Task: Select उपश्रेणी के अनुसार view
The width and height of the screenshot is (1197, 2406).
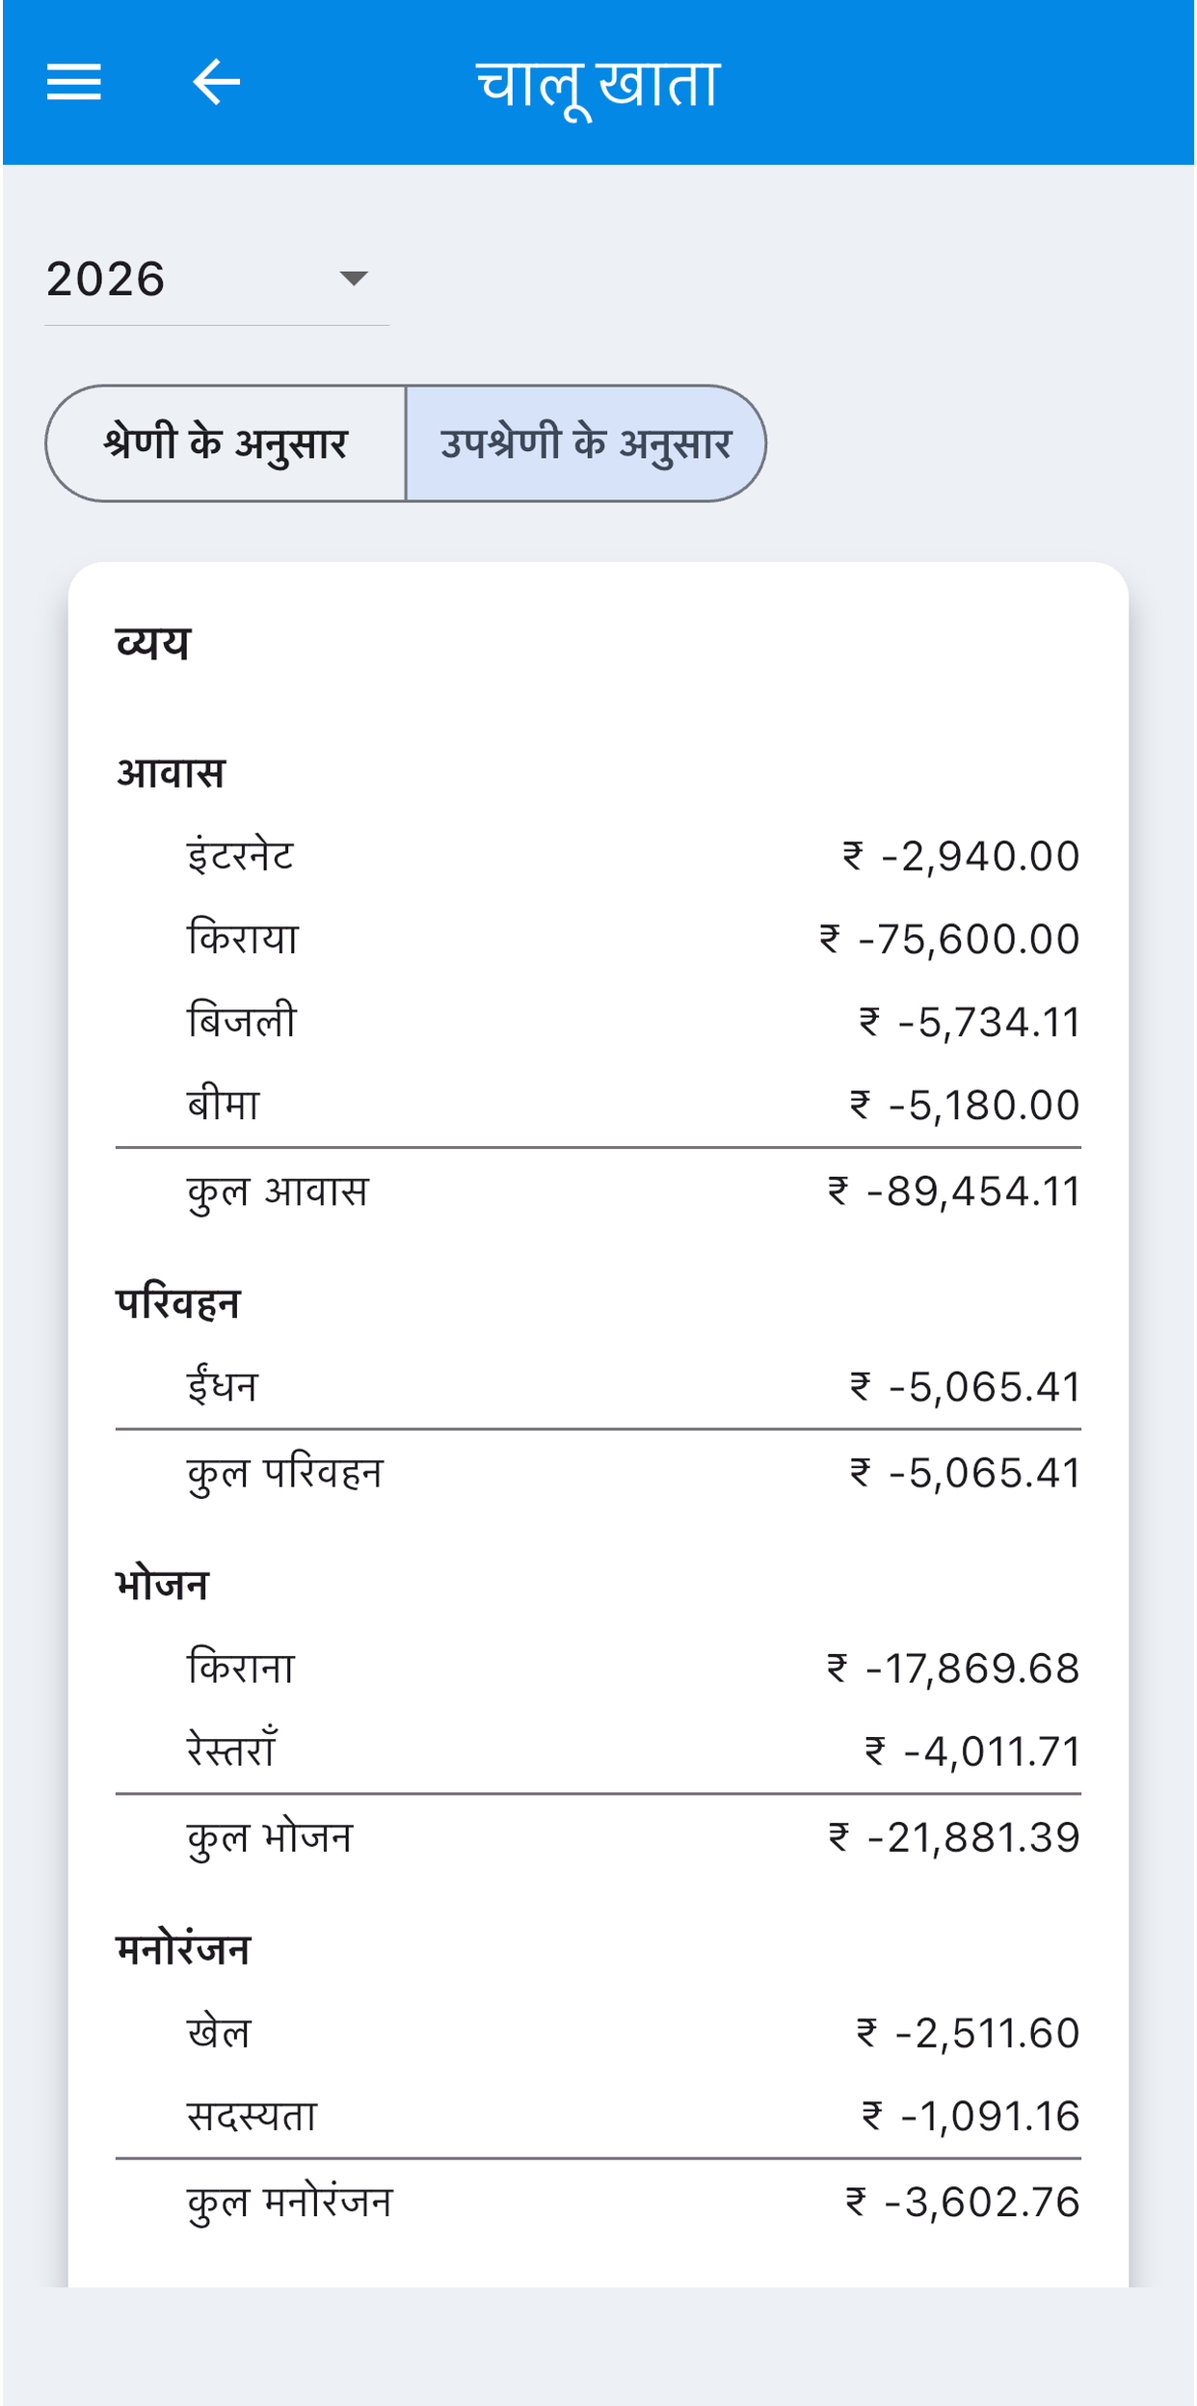Action: pyautogui.click(x=586, y=443)
